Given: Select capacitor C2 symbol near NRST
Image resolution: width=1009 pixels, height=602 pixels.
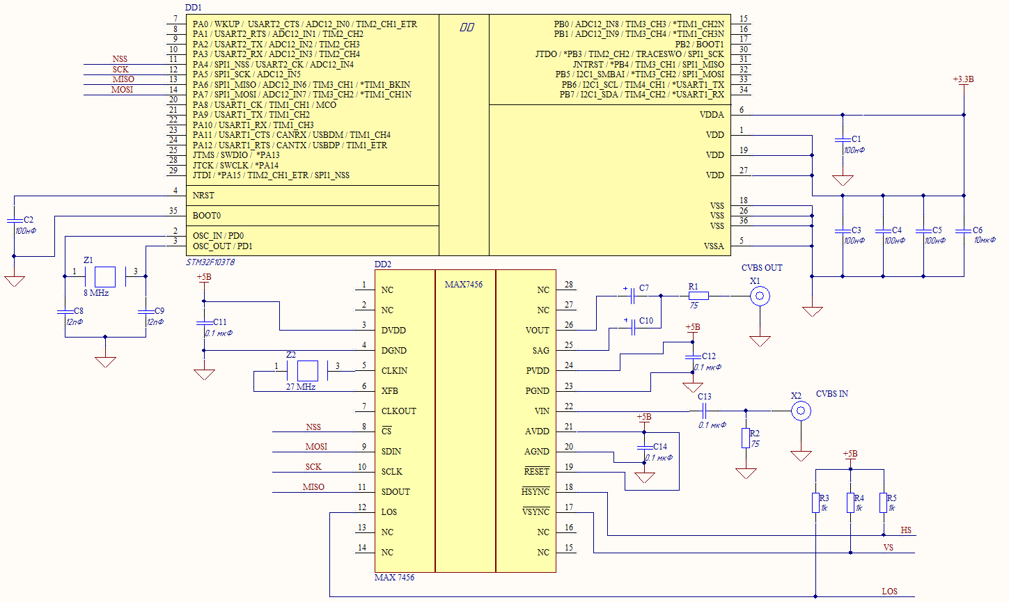Looking at the screenshot, I should click(x=14, y=221).
